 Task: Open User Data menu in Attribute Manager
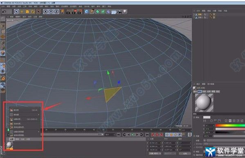coord(211,84)
